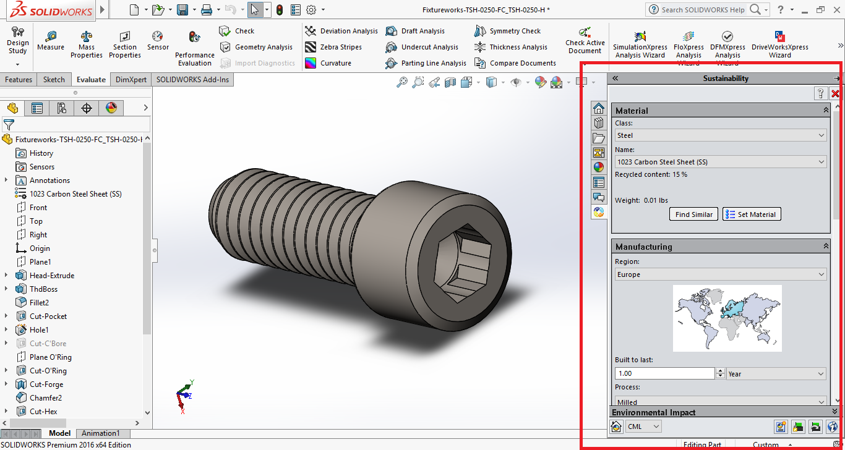Screen dimensions: 845x450
Task: Select the Origin tree item
Action: pyautogui.click(x=32, y=248)
